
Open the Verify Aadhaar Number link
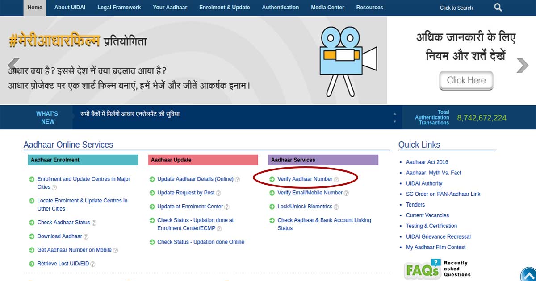305,179
